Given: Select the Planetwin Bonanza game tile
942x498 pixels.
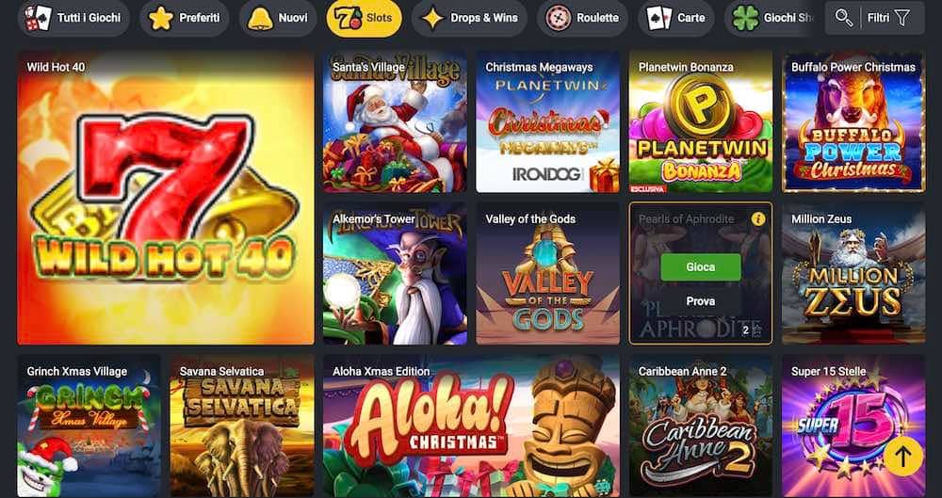Looking at the screenshot, I should [x=701, y=122].
